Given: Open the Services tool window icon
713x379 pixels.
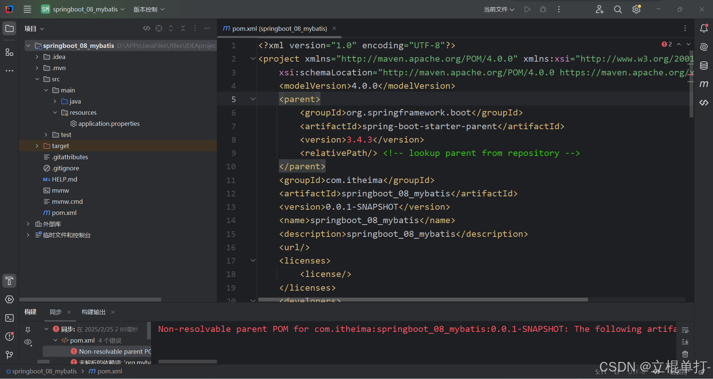Looking at the screenshot, I should coord(9,300).
